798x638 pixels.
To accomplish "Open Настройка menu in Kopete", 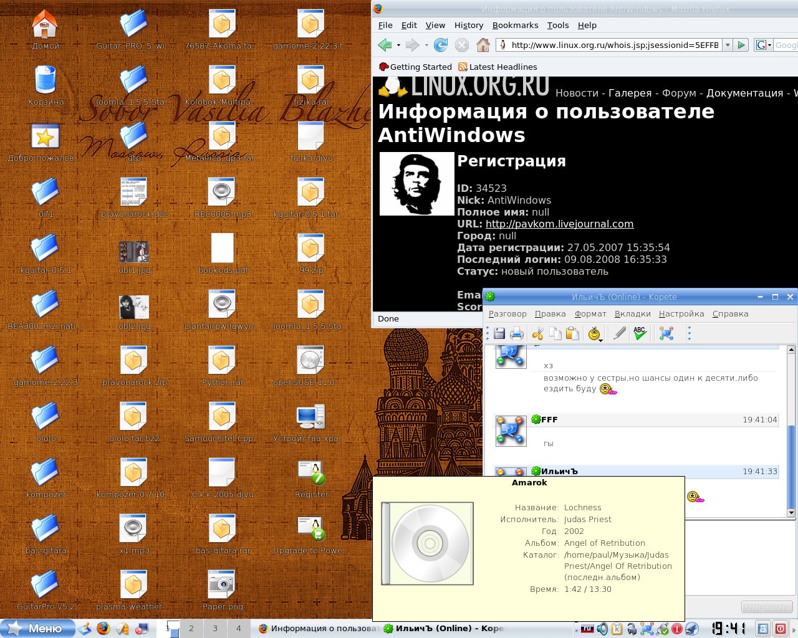I will [x=681, y=314].
